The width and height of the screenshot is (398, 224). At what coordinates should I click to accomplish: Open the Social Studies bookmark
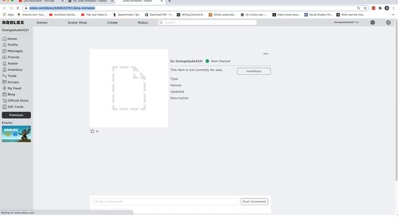tap(318, 15)
